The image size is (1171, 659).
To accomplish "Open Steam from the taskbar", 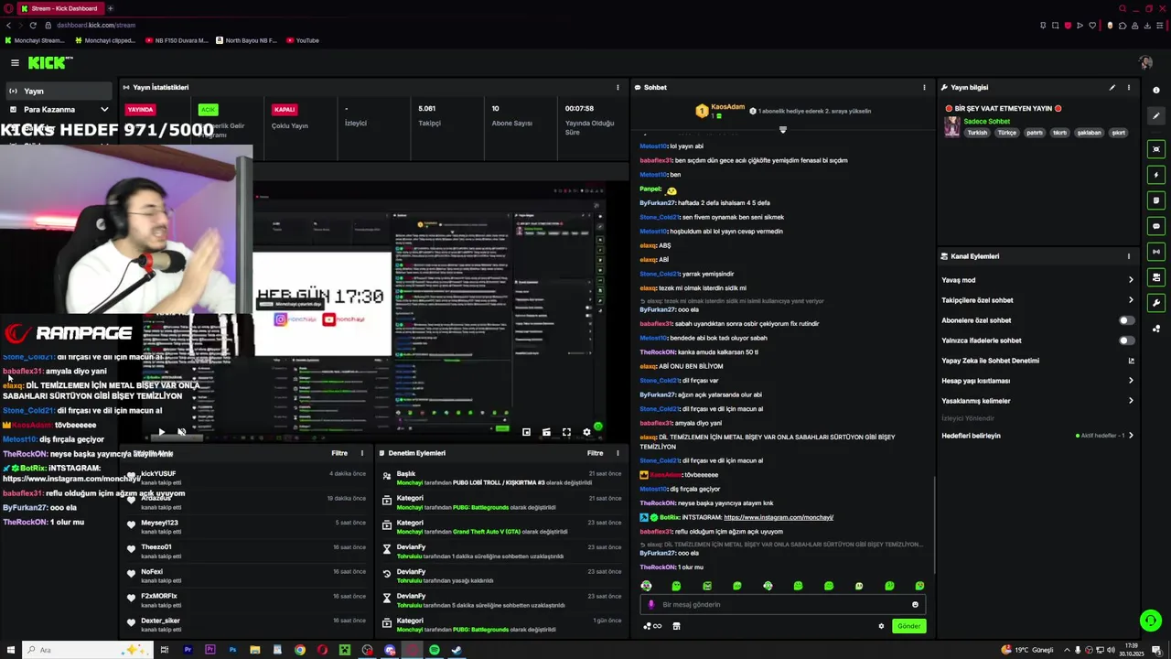I will 457,650.
